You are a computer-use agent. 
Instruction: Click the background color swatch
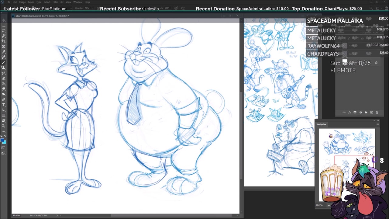[4, 142]
